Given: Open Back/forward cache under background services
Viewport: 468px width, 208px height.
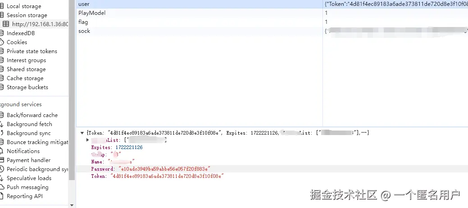Looking at the screenshot, I should pyautogui.click(x=32, y=115).
